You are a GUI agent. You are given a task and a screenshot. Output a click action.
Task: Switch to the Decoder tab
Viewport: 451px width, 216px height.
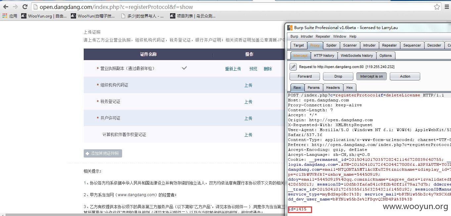click(x=434, y=45)
